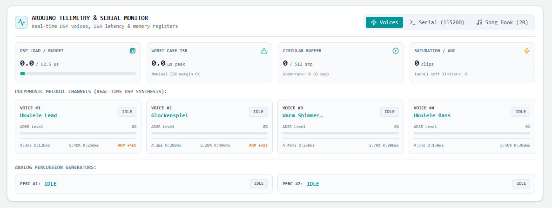Click the IDLE badge on Perc #1

[259, 184]
